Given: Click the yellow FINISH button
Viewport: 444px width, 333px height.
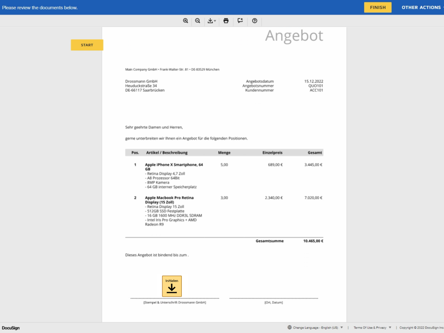Looking at the screenshot, I should click(378, 8).
